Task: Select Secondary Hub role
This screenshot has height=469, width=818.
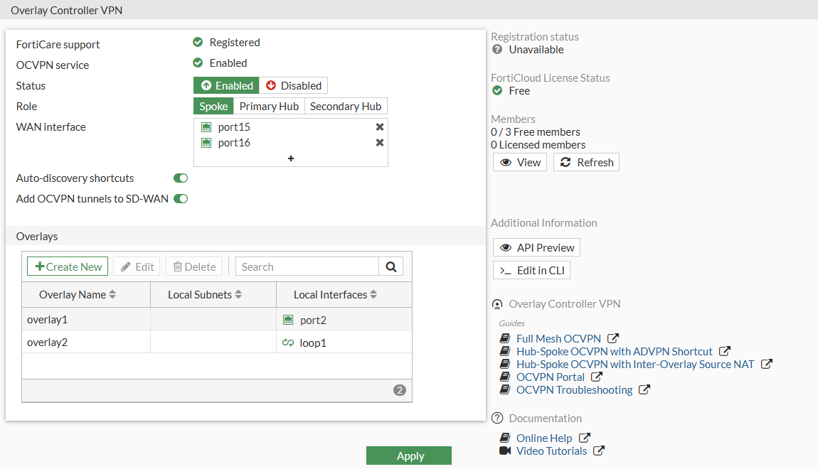Action: (346, 107)
